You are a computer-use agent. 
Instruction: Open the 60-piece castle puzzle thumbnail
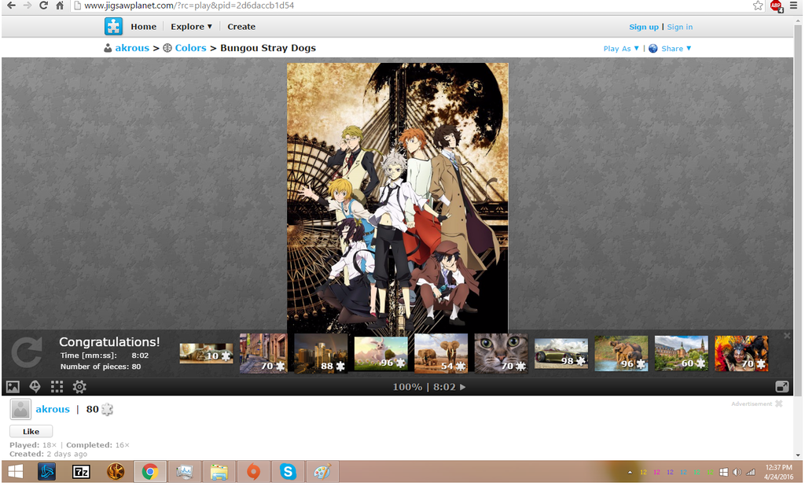point(682,353)
